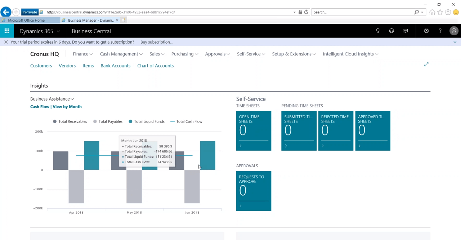Click the browser home icon

coord(432,12)
